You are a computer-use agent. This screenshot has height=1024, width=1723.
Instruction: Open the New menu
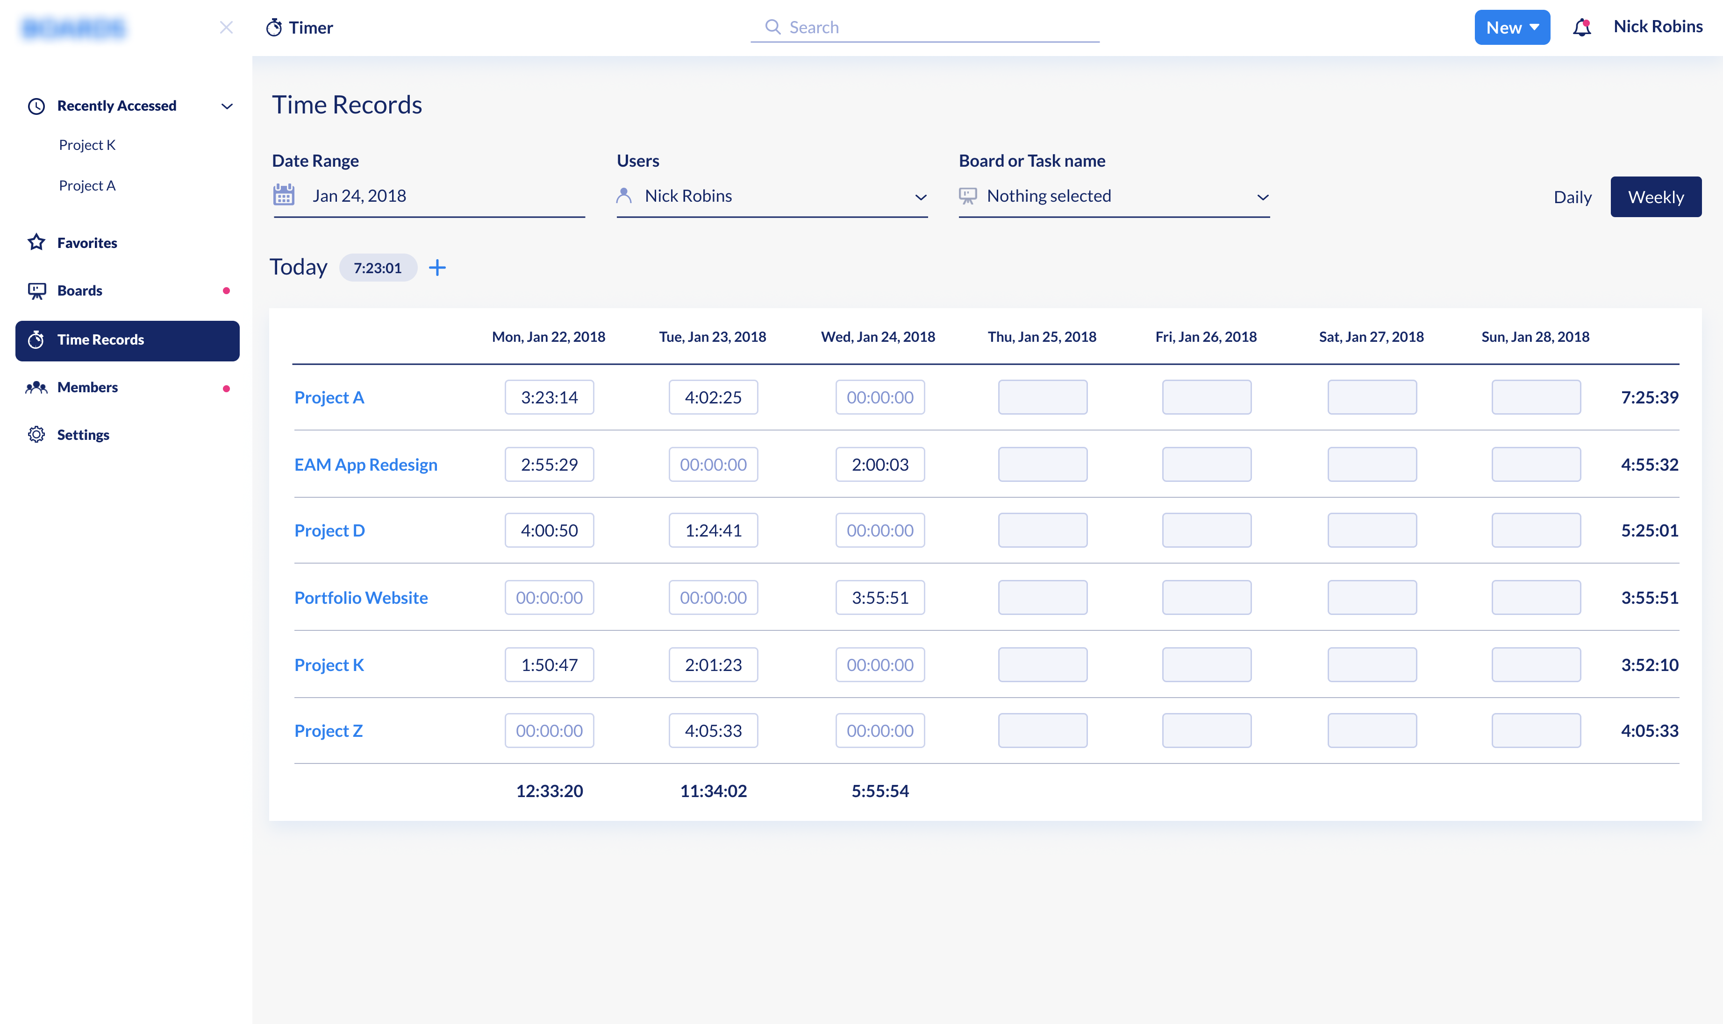1512,27
